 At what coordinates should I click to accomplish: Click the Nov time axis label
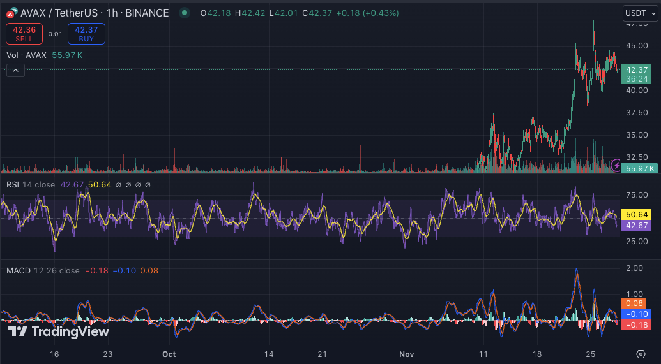pos(406,354)
